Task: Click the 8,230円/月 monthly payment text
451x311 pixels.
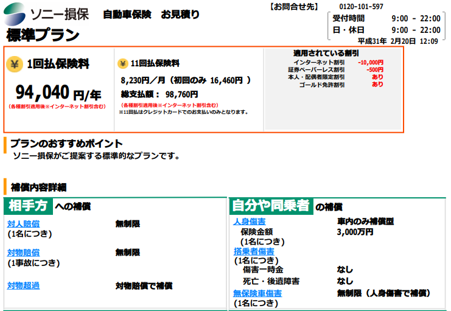Action: tap(143, 80)
